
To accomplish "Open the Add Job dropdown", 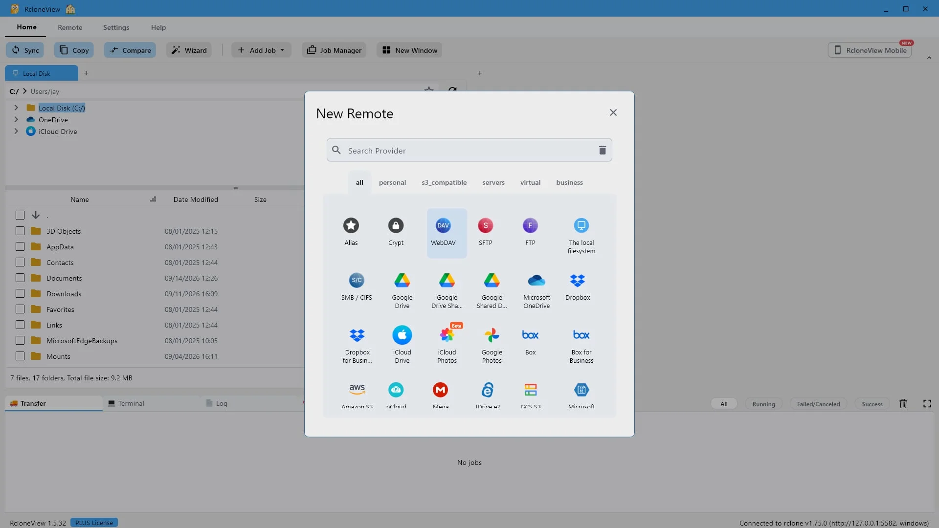I will tap(261, 50).
